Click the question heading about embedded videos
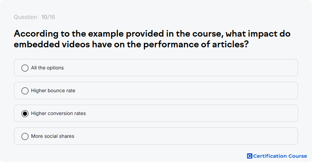Image resolution: width=312 pixels, height=162 pixels. 152,39
